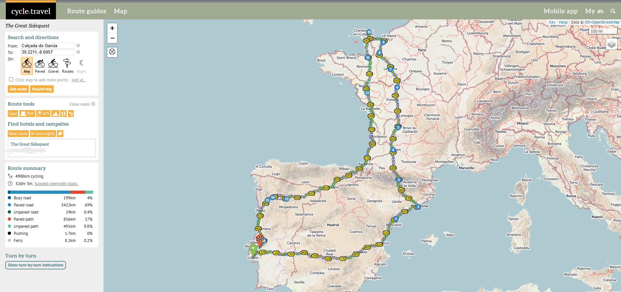Click the Ferry 8.2km row
This screenshot has width=621, height=292.
50,241
